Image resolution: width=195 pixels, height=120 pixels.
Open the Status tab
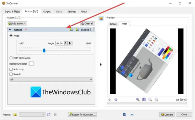59,12
